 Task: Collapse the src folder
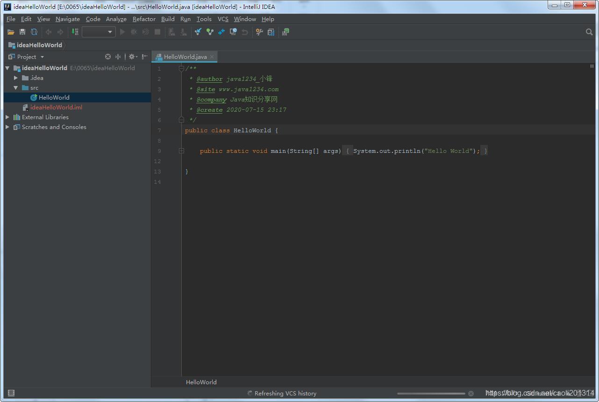[16, 88]
